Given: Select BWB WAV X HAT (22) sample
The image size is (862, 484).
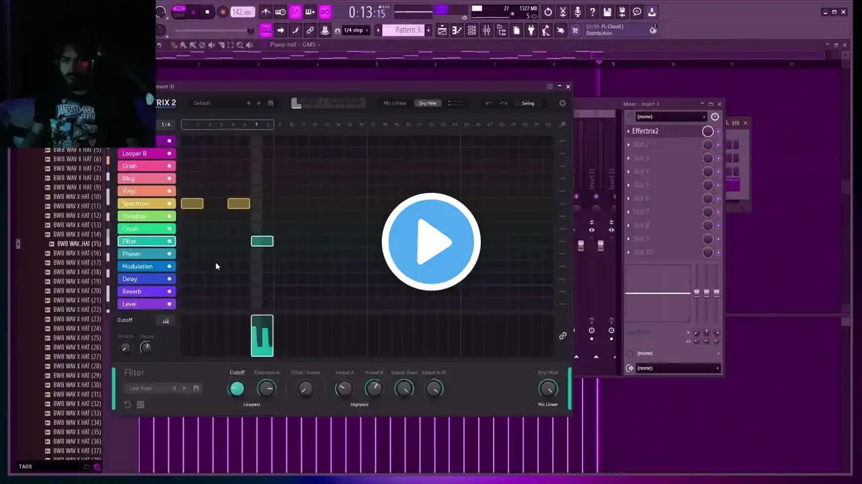Looking at the screenshot, I should pyautogui.click(x=78, y=310).
